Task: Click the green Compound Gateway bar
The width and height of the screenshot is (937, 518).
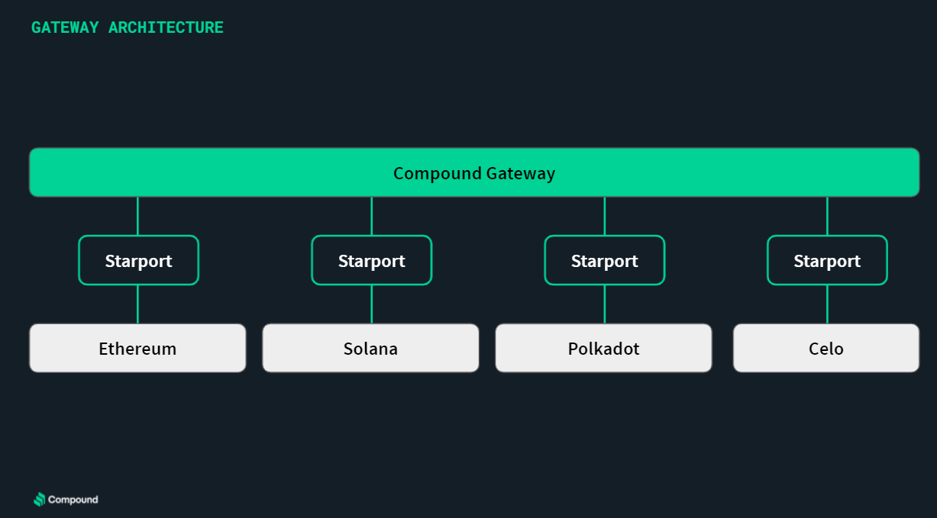Action: 474,172
